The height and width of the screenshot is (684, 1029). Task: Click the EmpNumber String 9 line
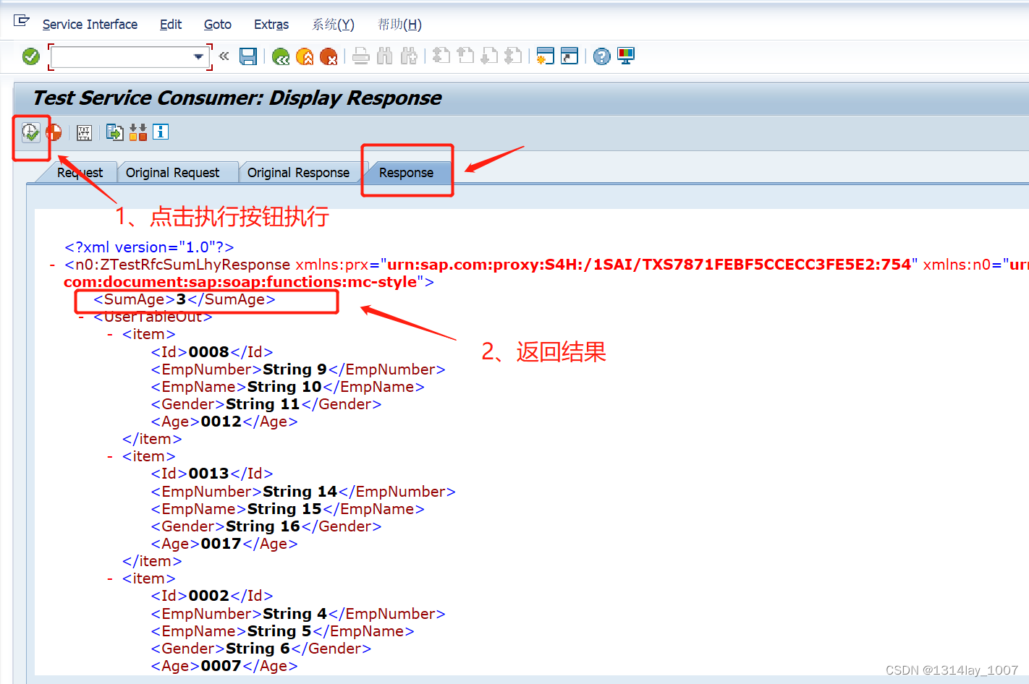point(298,369)
